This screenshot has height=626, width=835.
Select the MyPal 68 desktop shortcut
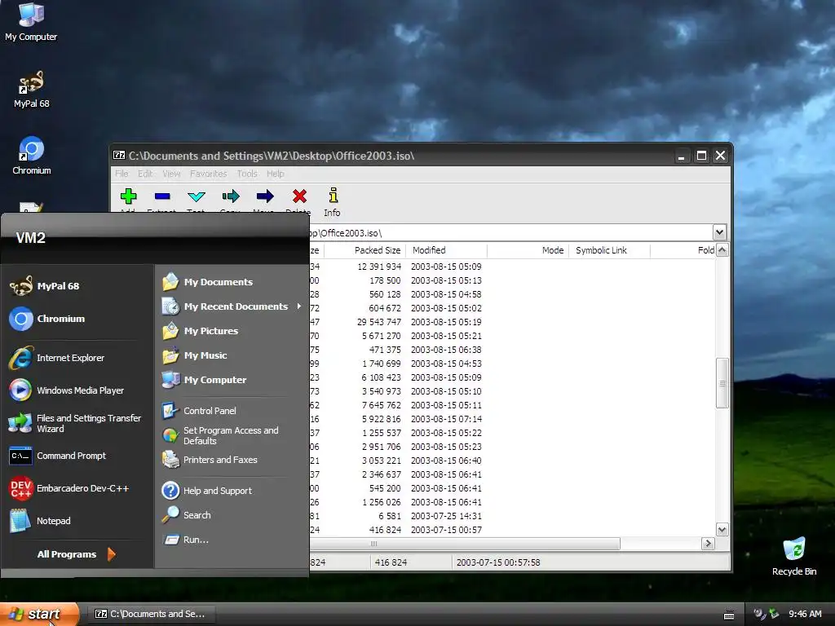(x=32, y=89)
